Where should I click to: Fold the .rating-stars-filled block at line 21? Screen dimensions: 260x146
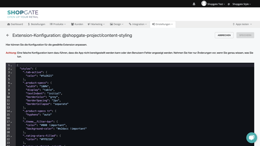click(11, 136)
